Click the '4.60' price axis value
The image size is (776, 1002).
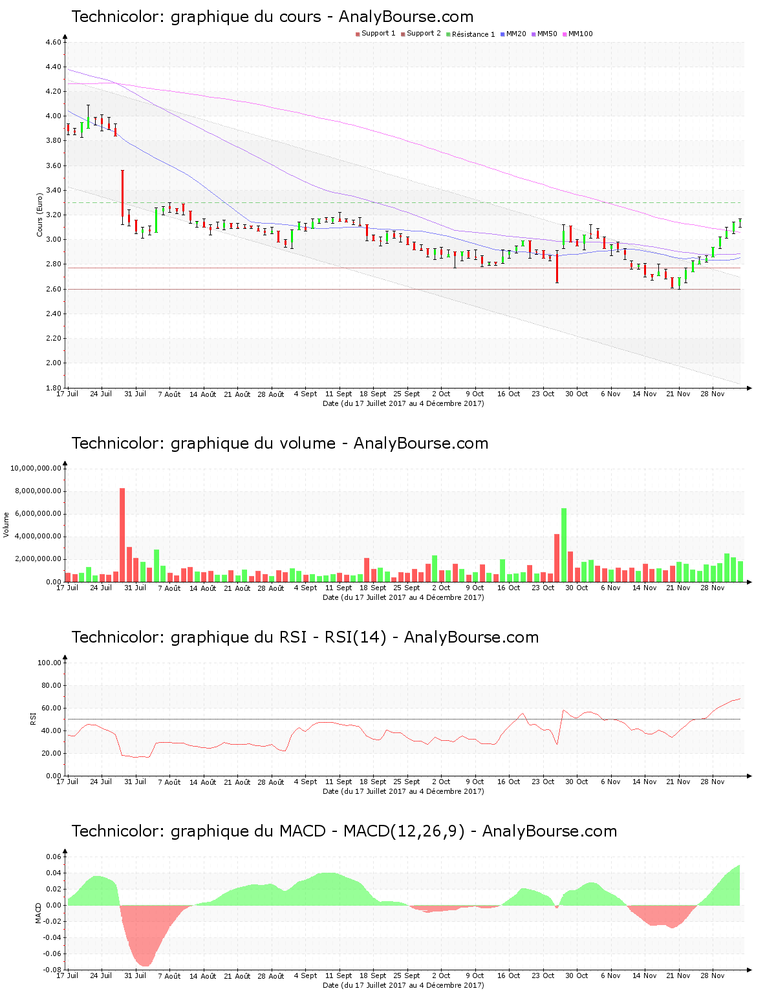54,42
